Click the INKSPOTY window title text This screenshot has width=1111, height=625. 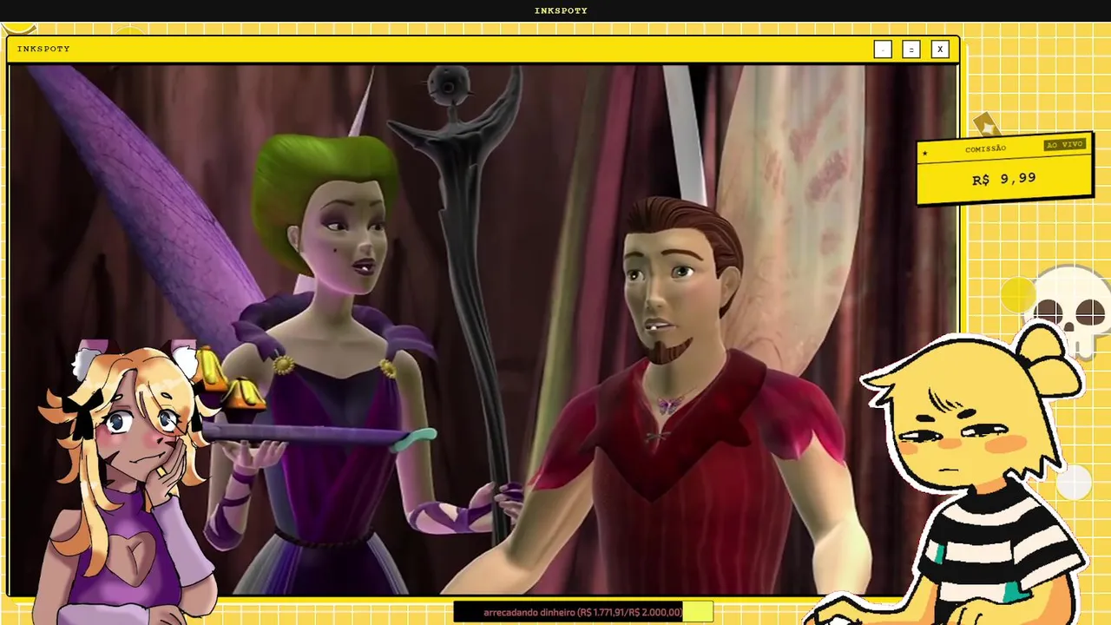click(43, 49)
